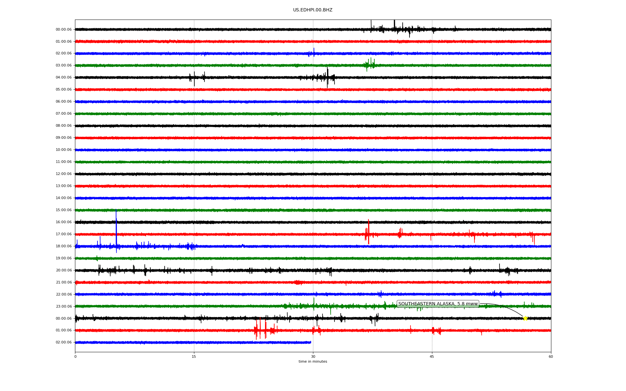
Task: Click the 'time in minutes' axis label
Action: [x=313, y=362]
